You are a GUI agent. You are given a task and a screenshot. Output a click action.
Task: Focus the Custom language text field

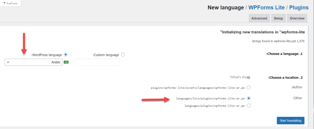pyautogui.click(x=97, y=62)
